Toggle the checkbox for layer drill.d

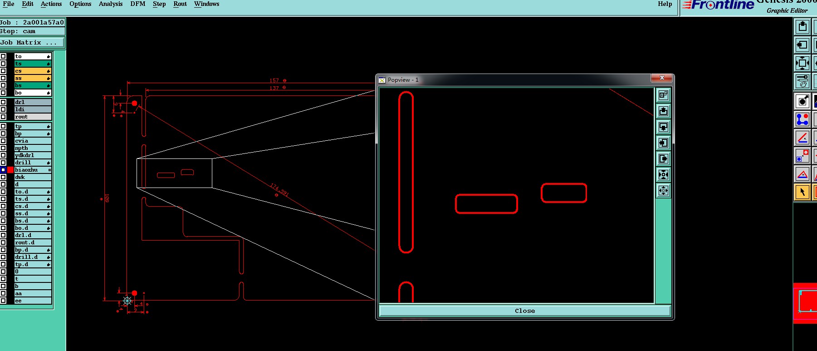tap(3, 257)
